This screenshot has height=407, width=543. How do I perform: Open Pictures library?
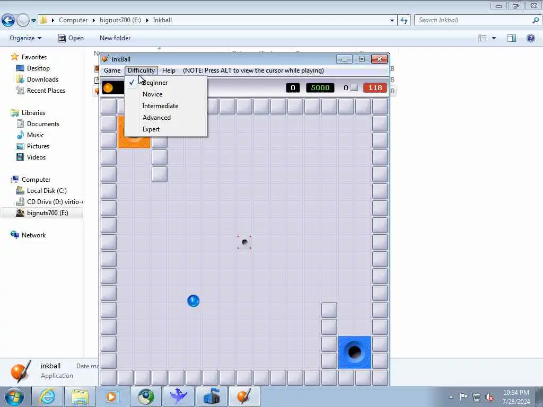tap(38, 146)
